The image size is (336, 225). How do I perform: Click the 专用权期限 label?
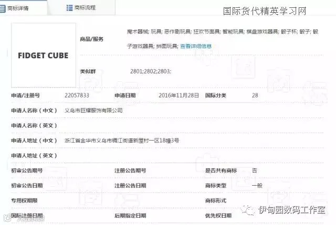click(x=24, y=200)
